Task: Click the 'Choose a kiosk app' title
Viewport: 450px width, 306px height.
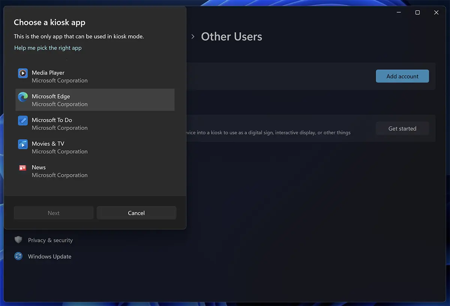Action: [x=49, y=22]
